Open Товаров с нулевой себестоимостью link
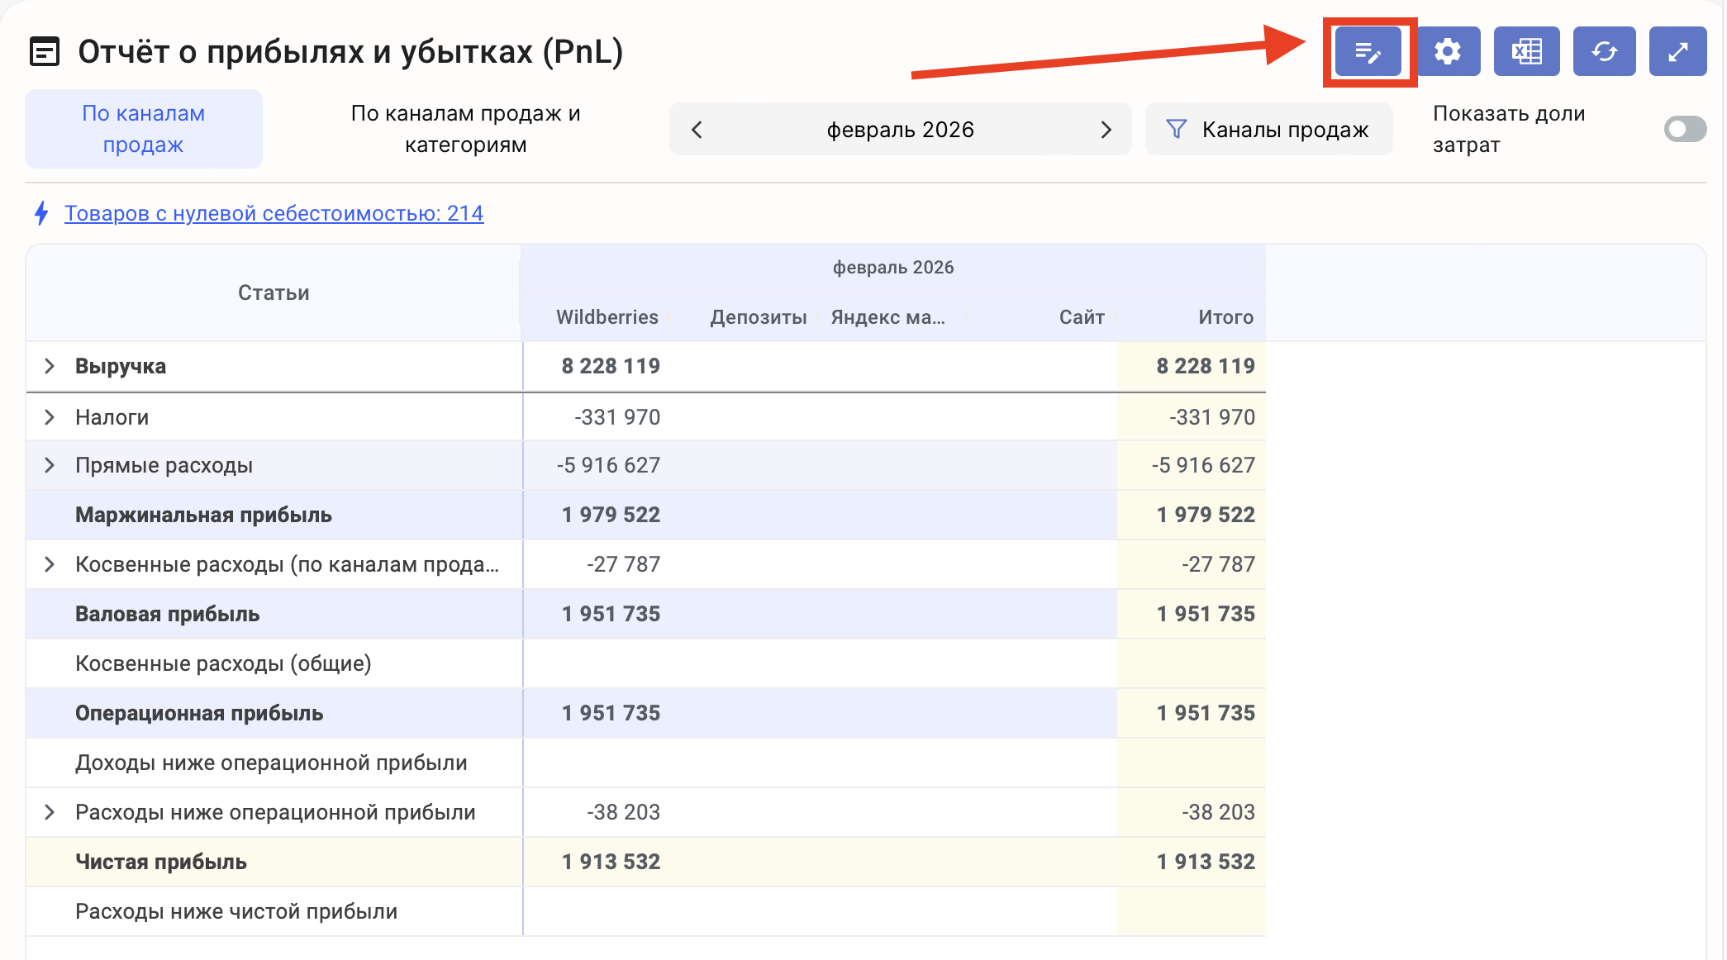The image size is (1727, 960). (274, 213)
